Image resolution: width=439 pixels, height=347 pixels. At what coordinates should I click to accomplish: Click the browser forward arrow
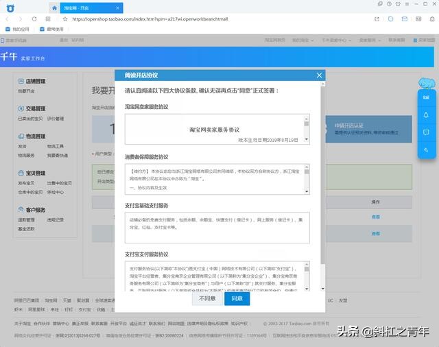(21, 19)
